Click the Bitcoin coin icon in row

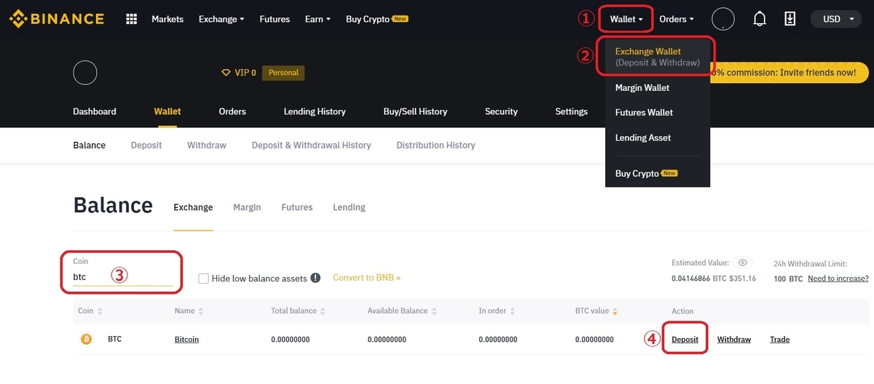(86, 339)
